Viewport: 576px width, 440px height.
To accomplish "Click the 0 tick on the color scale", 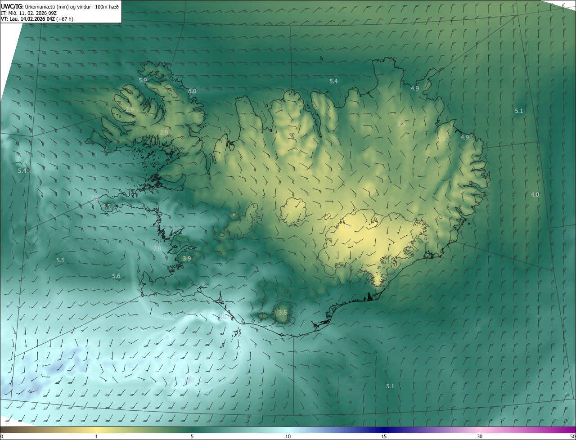I will [x=2, y=436].
